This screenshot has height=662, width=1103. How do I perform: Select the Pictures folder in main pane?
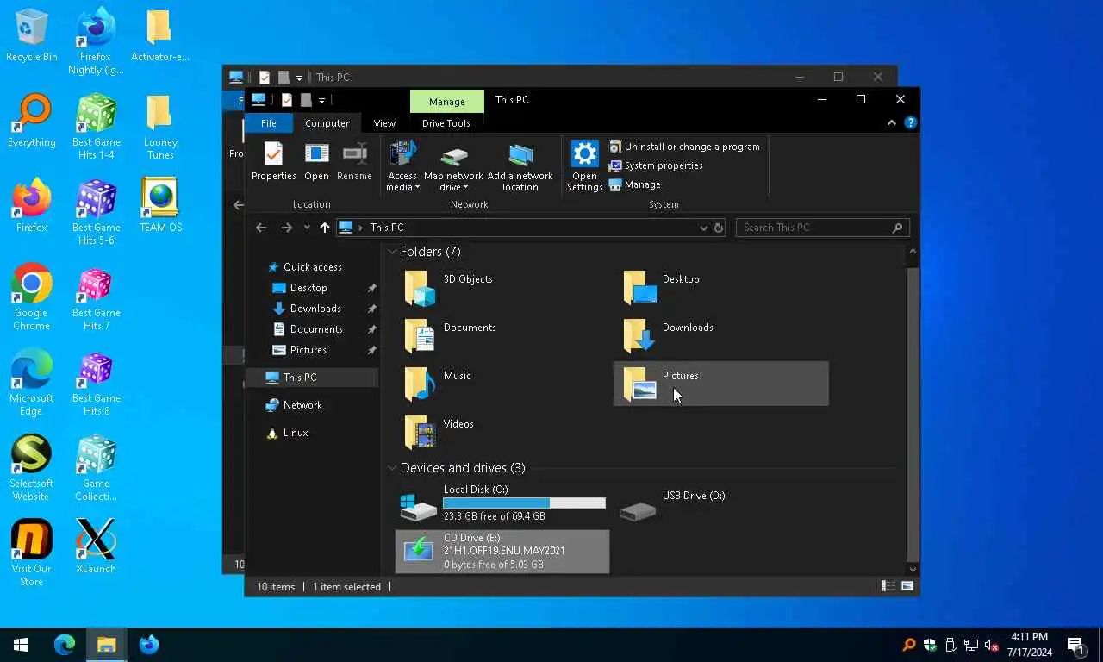720,384
